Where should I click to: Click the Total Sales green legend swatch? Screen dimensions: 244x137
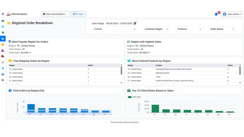click(130, 97)
